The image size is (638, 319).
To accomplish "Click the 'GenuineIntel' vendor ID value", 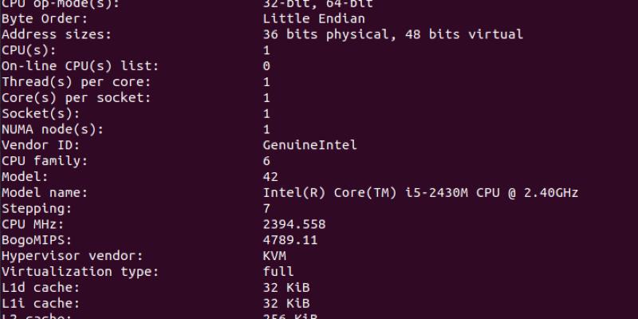I will 309,145.
